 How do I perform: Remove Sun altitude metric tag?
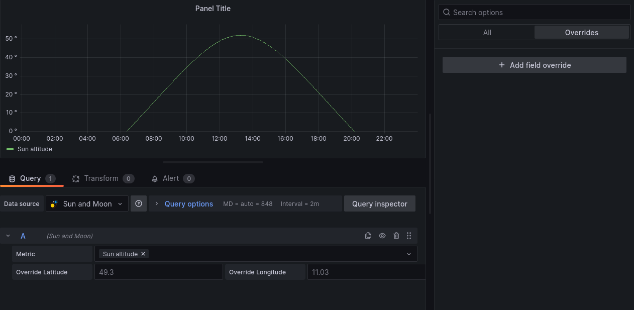(x=143, y=254)
